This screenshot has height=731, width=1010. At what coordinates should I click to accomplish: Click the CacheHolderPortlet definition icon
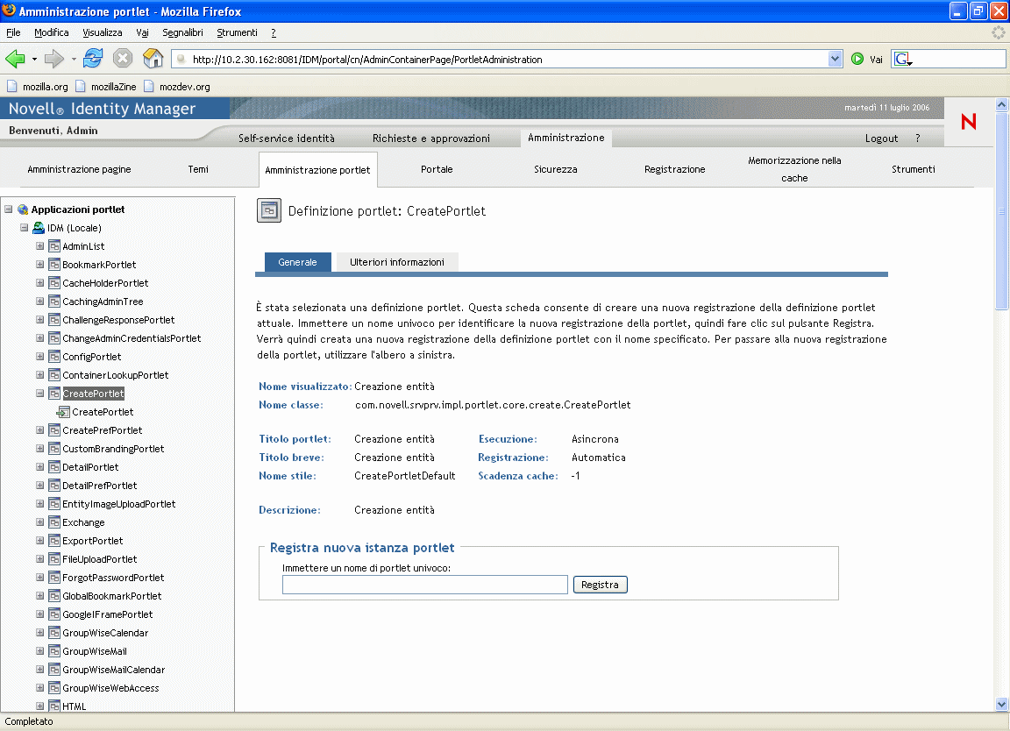54,283
